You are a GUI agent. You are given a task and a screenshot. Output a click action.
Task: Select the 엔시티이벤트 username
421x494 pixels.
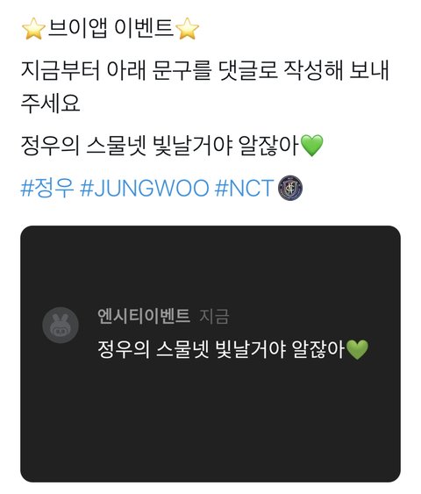(144, 316)
